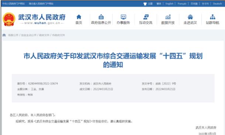Click the national emblem logo
The image size is (225, 135).
pyautogui.click(x=9, y=19)
